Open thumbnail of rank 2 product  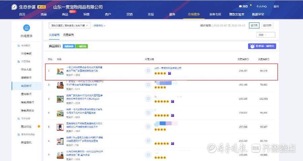[x=60, y=85]
